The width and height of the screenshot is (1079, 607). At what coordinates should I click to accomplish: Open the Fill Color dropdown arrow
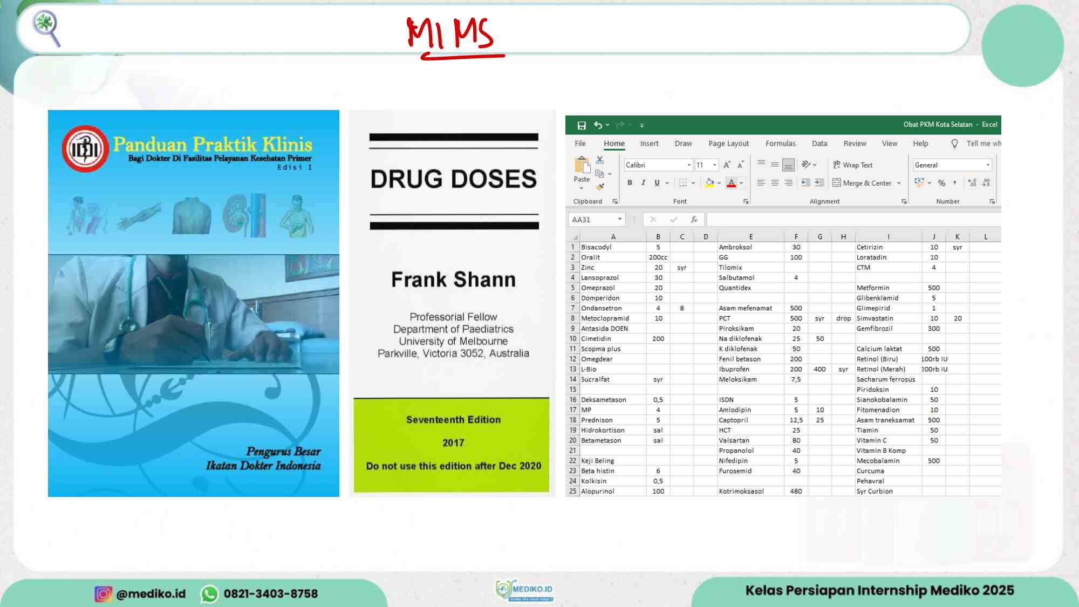click(719, 183)
